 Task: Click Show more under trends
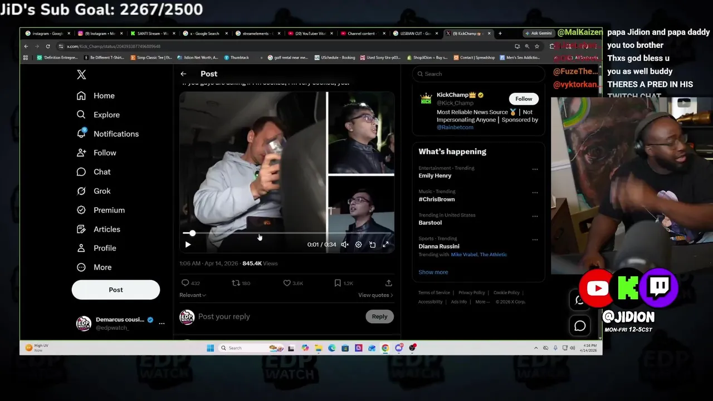tap(433, 272)
